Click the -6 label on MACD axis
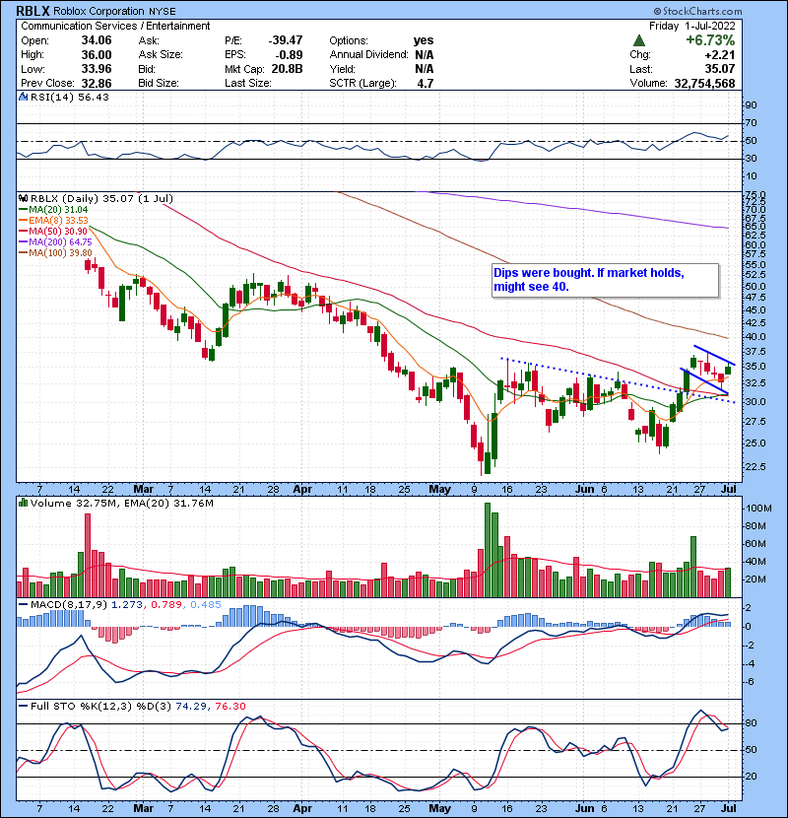The image size is (788, 818). tap(749, 682)
